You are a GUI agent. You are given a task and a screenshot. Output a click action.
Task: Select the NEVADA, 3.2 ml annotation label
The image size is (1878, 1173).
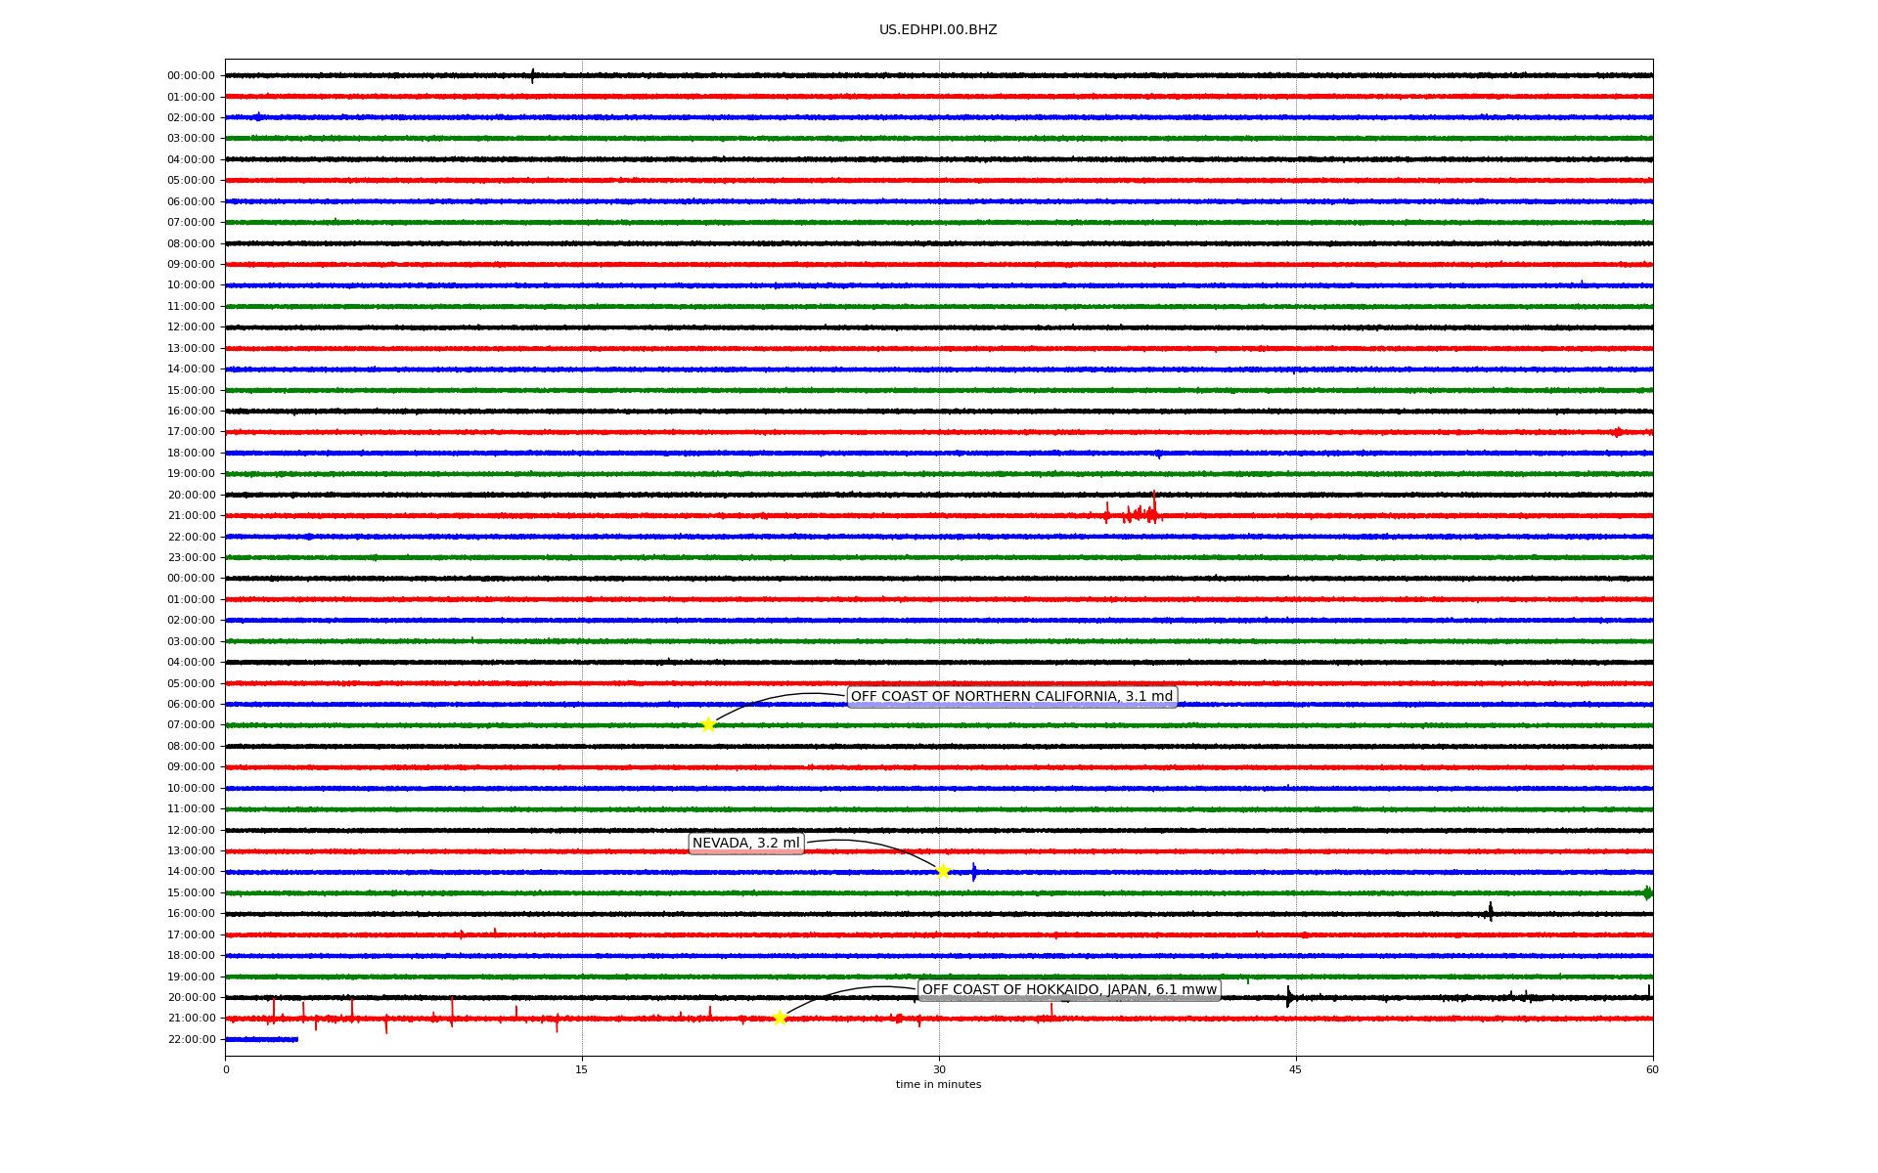pos(746,844)
